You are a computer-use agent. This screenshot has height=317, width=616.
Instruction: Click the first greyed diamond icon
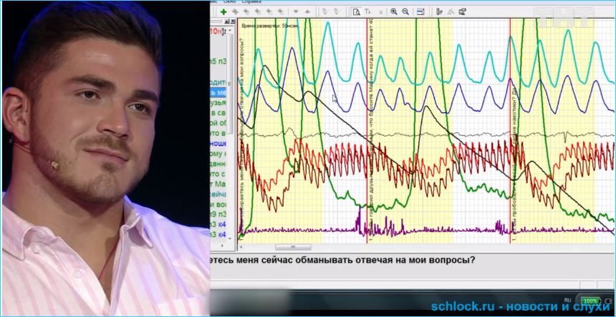tap(296, 11)
